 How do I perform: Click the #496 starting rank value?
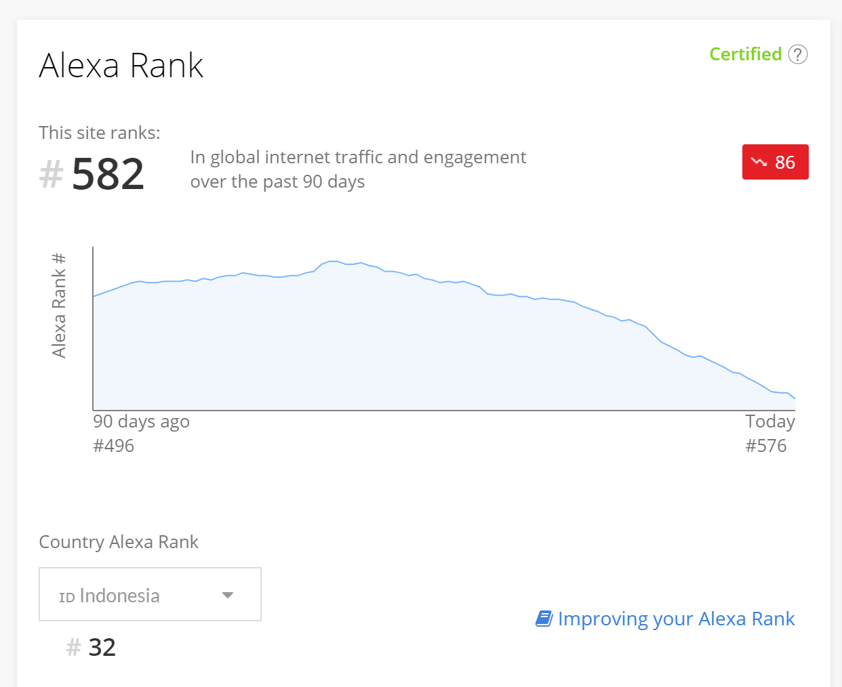[114, 446]
